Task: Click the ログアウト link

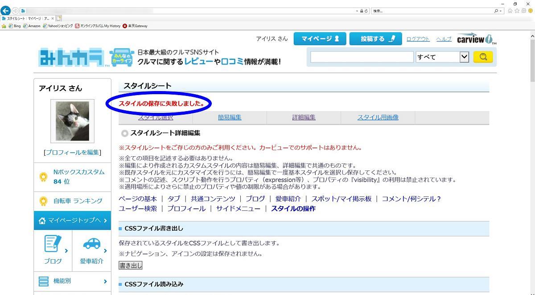Action: point(418,39)
